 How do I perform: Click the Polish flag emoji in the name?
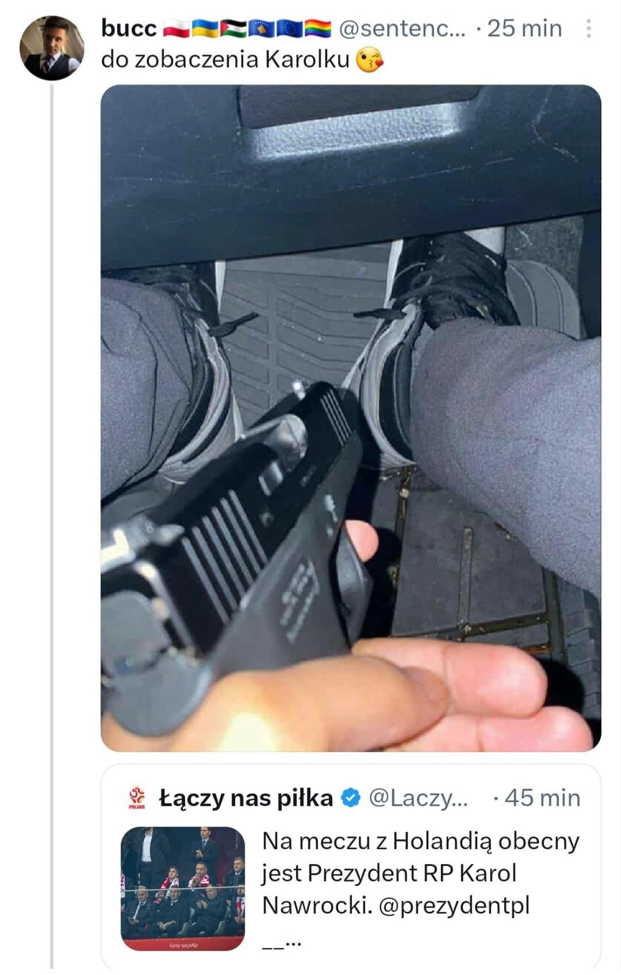tap(176, 29)
